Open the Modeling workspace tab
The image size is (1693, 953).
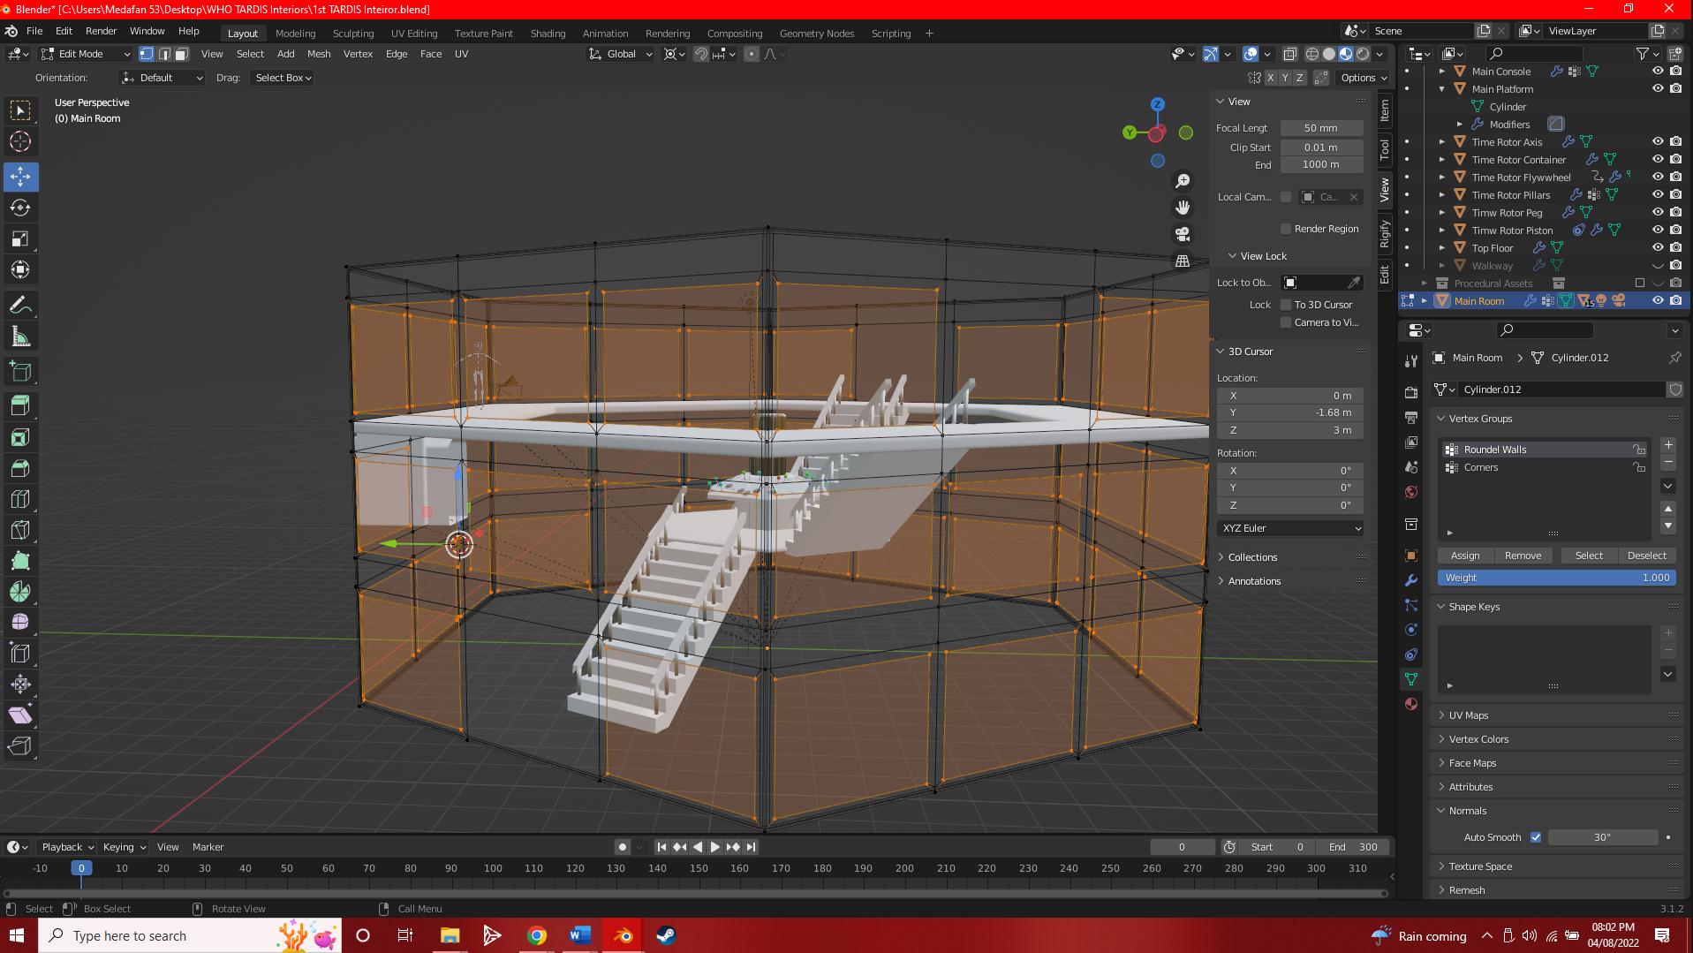coord(295,34)
